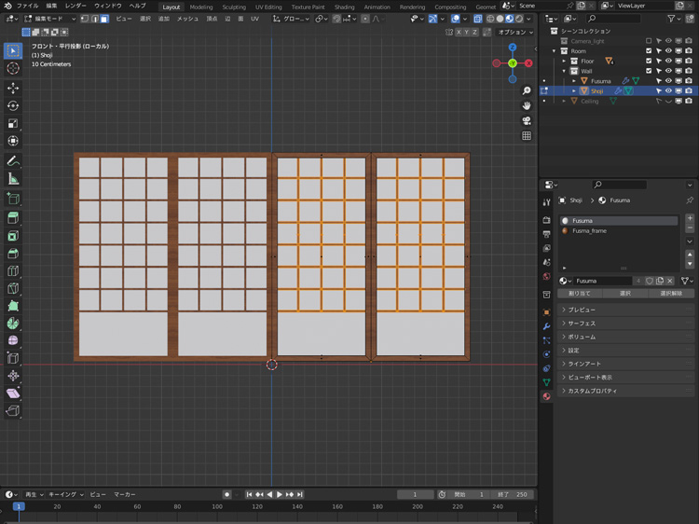Select the 3D Cursor tool
Screen dimensions: 699x524
pyautogui.click(x=13, y=68)
